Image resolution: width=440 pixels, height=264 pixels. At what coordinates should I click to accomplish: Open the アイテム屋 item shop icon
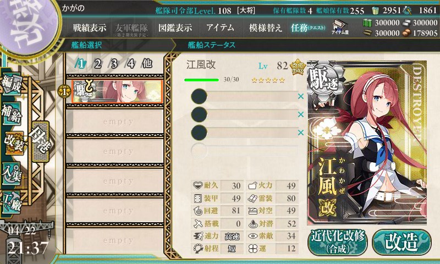click(339, 28)
